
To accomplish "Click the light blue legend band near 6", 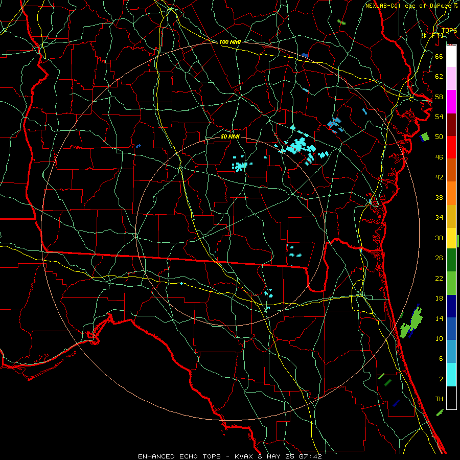I will click(451, 352).
